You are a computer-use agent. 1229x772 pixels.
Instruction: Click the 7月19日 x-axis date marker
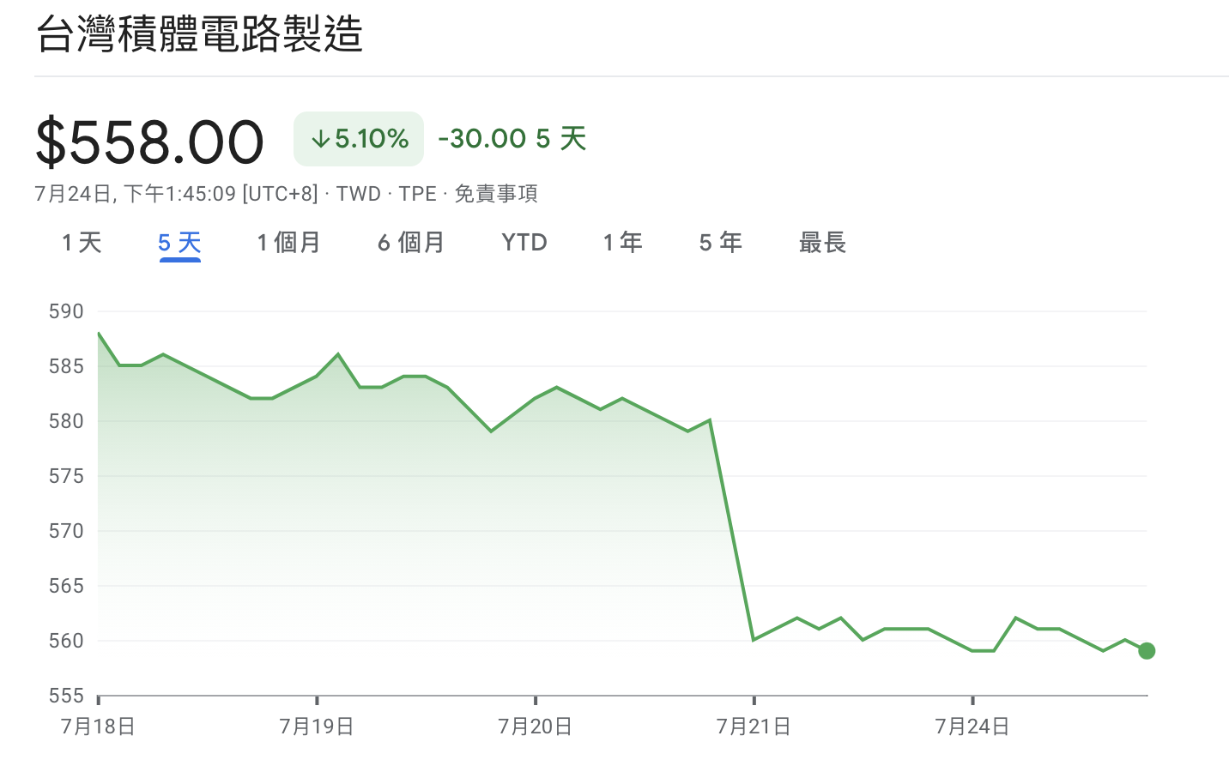317,727
